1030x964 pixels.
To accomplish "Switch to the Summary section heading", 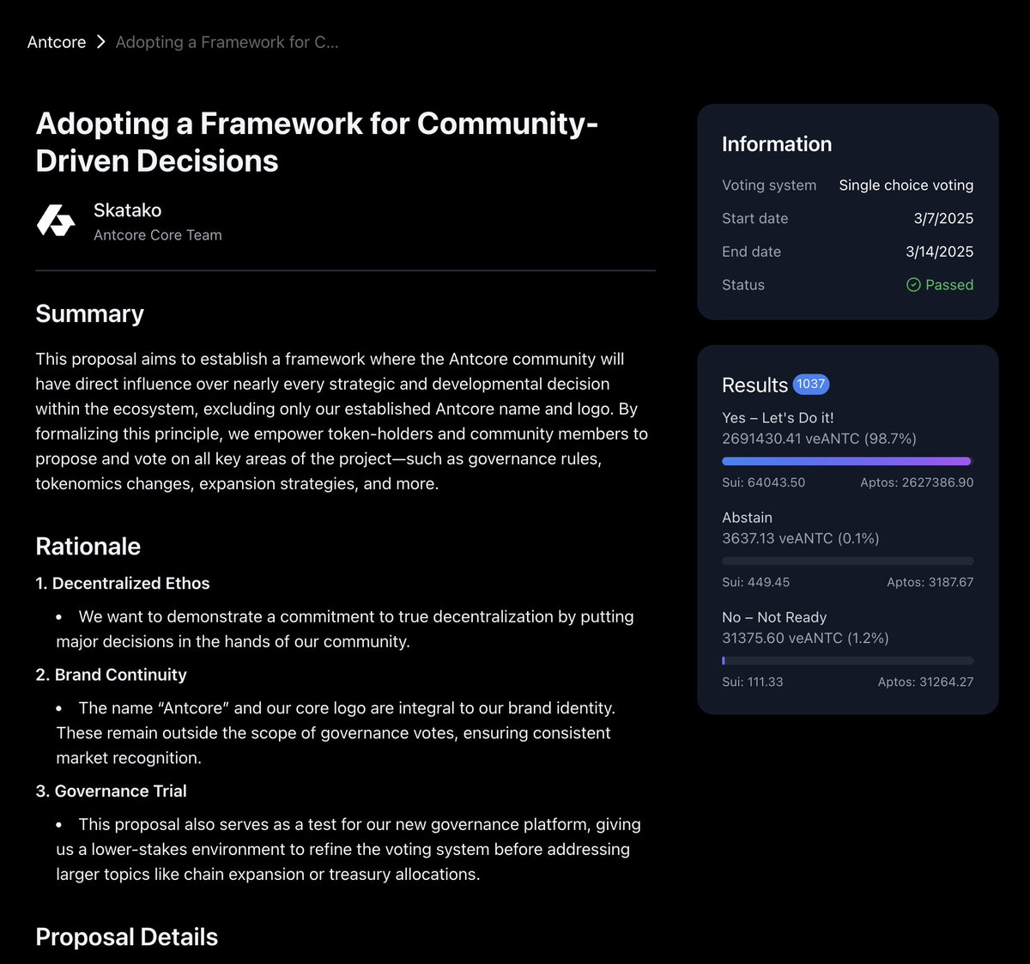I will tap(89, 313).
